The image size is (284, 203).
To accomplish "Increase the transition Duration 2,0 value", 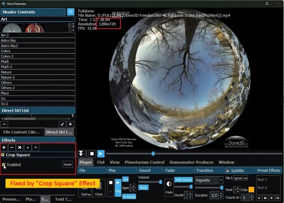I will (x=221, y=193).
